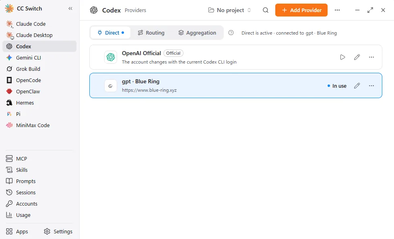Click the OpenCode square icon
Image resolution: width=394 pixels, height=239 pixels.
click(9, 80)
